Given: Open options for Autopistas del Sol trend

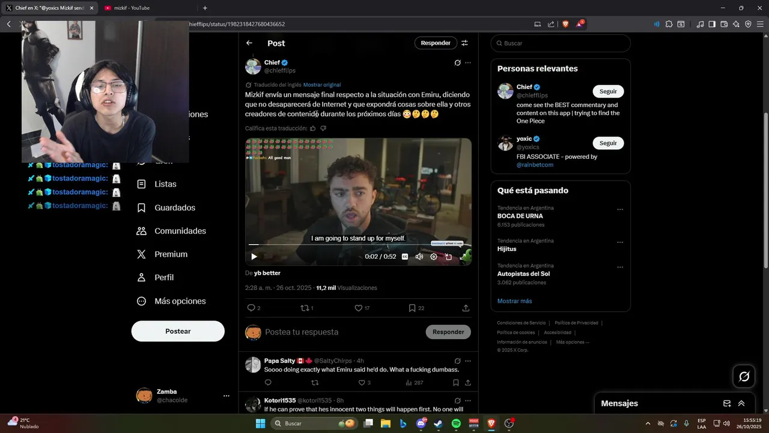Looking at the screenshot, I should coord(620,268).
